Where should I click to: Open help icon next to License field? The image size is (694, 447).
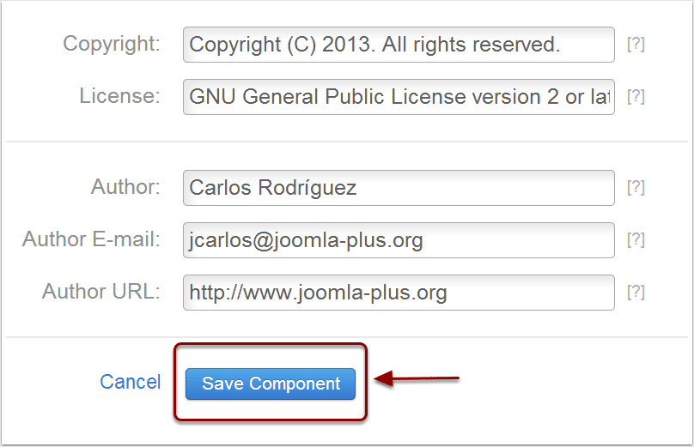[x=636, y=96]
